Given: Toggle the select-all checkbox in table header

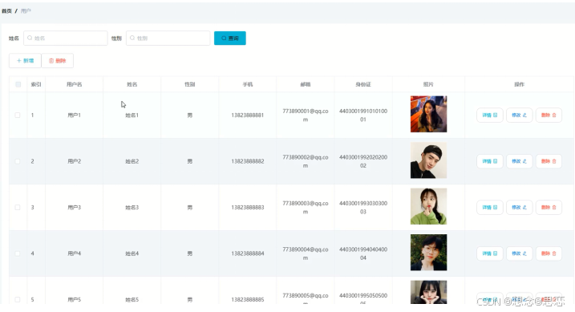Looking at the screenshot, I should tap(18, 84).
